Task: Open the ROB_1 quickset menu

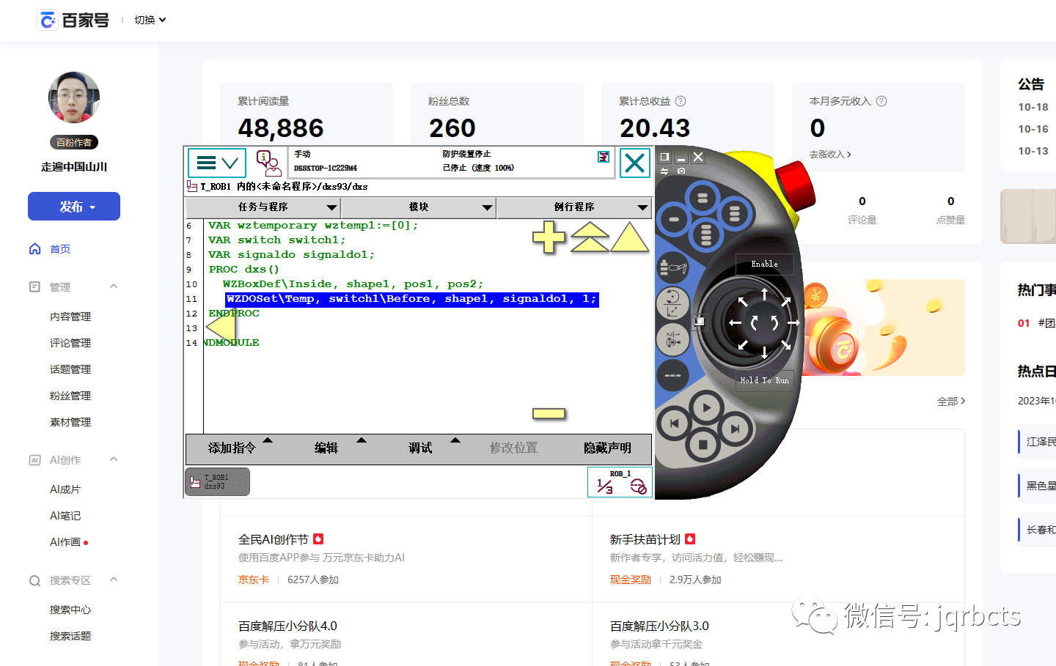Action: 620,481
